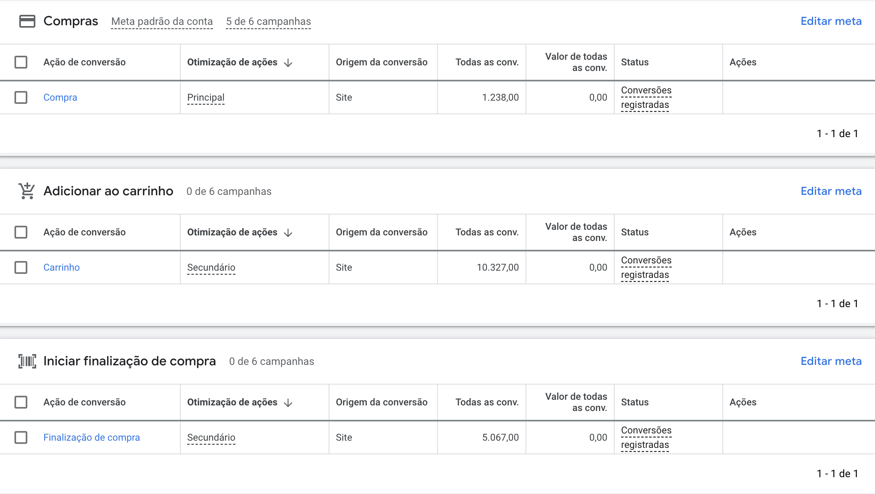Click Conversões registradas status for Compra
The image size is (875, 494).
646,97
